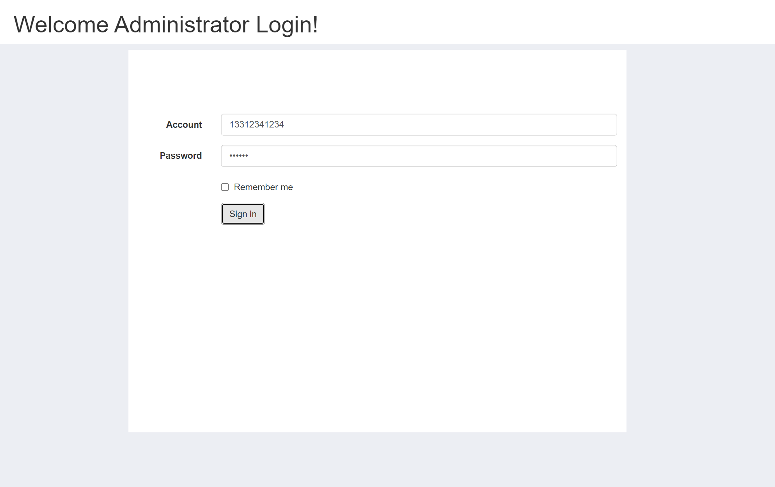Click the "Welcome Administrator Login!" heading
775x487 pixels.
(x=166, y=25)
